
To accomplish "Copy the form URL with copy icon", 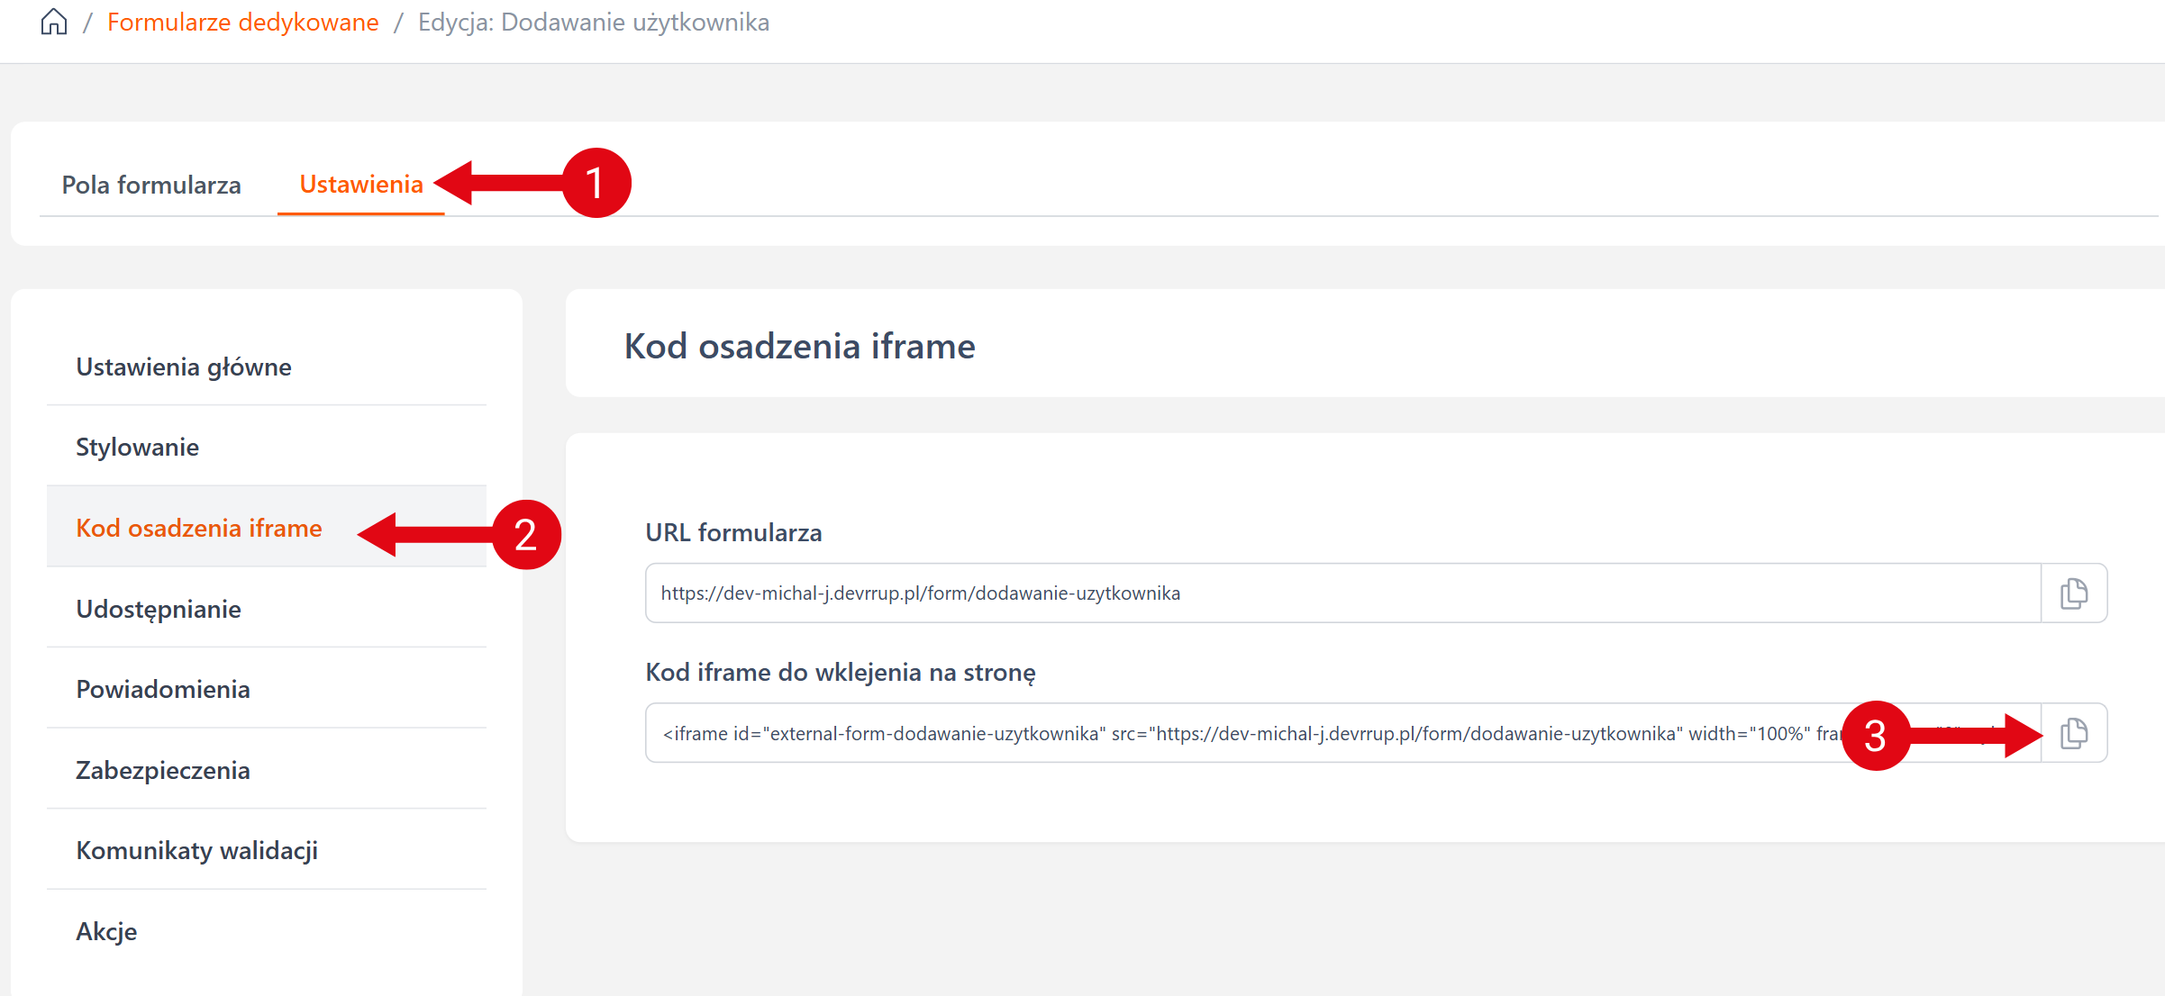I will click(2073, 593).
